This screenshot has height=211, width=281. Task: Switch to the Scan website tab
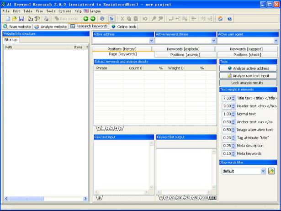click(17, 26)
